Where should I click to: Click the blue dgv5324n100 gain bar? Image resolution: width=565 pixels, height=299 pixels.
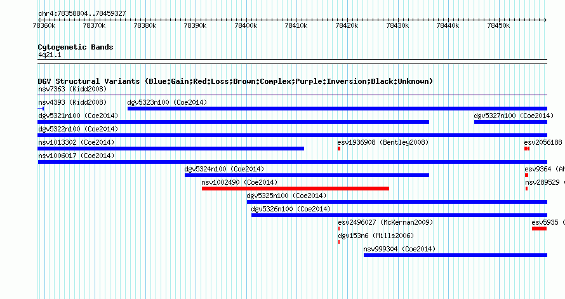tap(307, 175)
